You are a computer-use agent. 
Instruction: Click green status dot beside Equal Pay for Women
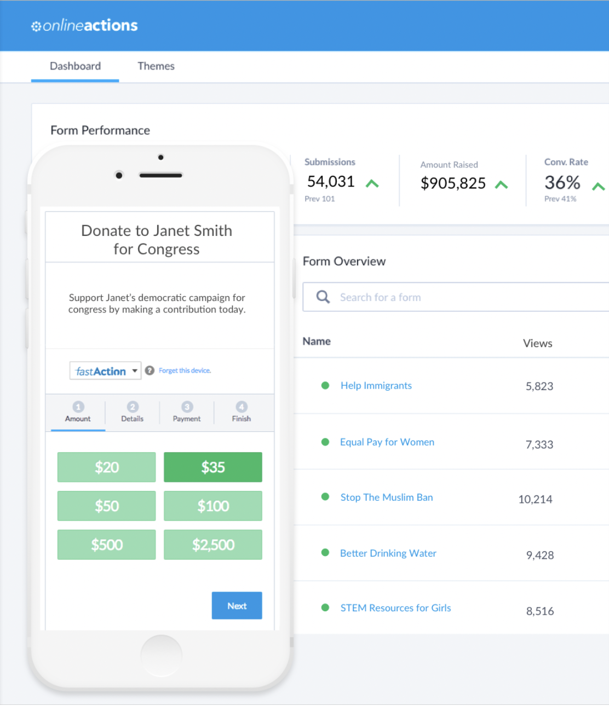325,442
